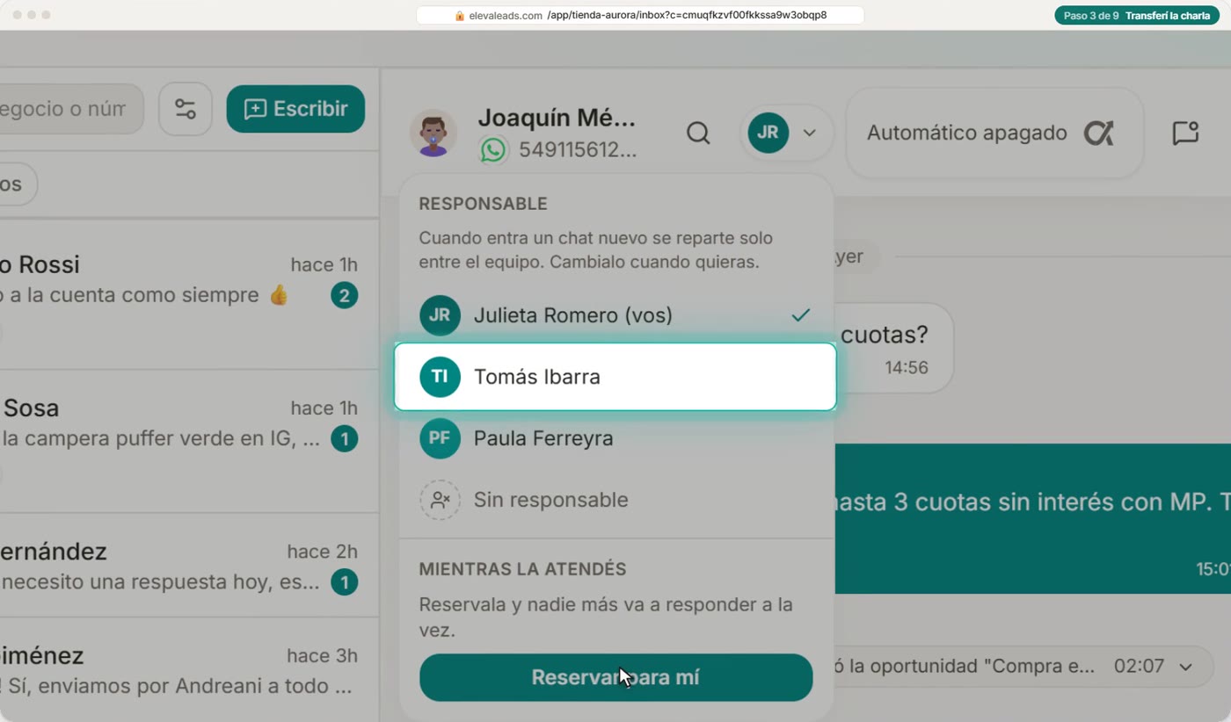1231x722 pixels.
Task: Click the PF avatar next to Paula Ferreyra
Action: pos(440,438)
